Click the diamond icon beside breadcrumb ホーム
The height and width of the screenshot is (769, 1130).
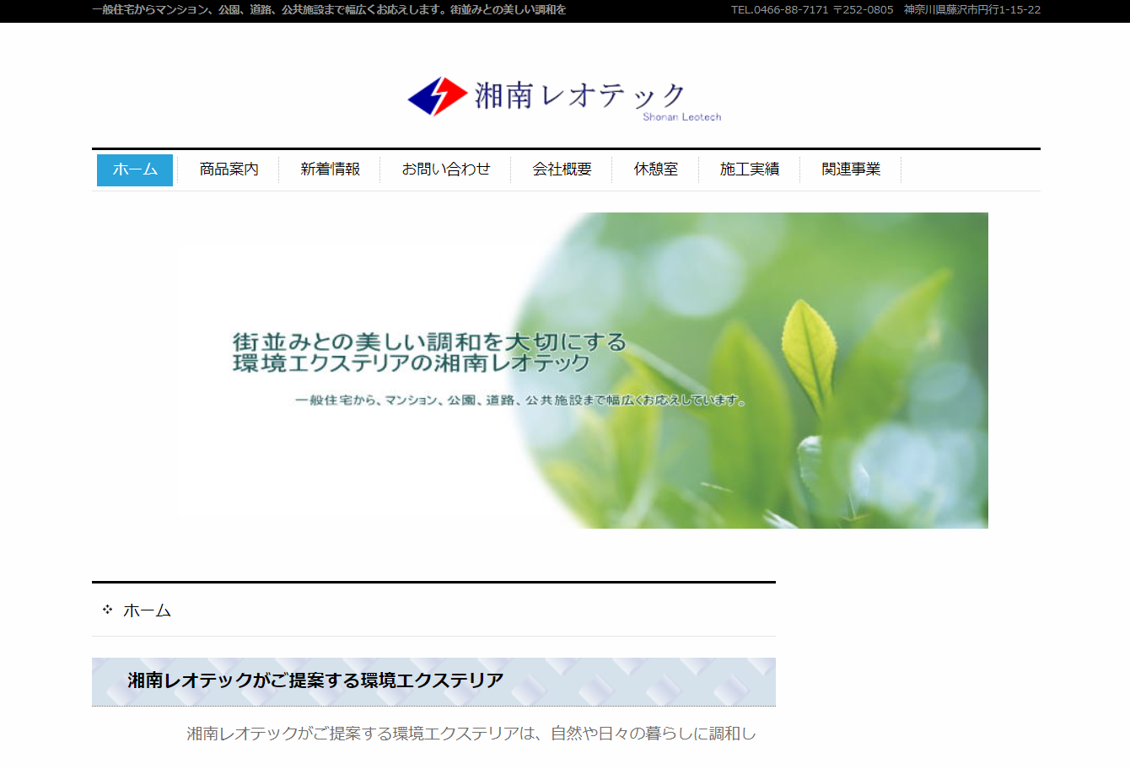(107, 610)
